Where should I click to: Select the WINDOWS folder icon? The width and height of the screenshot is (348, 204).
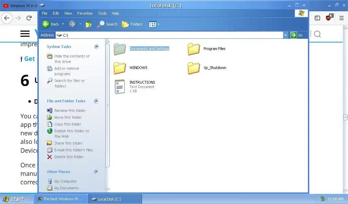click(120, 68)
